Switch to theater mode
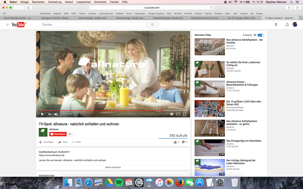Viewport: 303px width, 189px height. (x=178, y=114)
